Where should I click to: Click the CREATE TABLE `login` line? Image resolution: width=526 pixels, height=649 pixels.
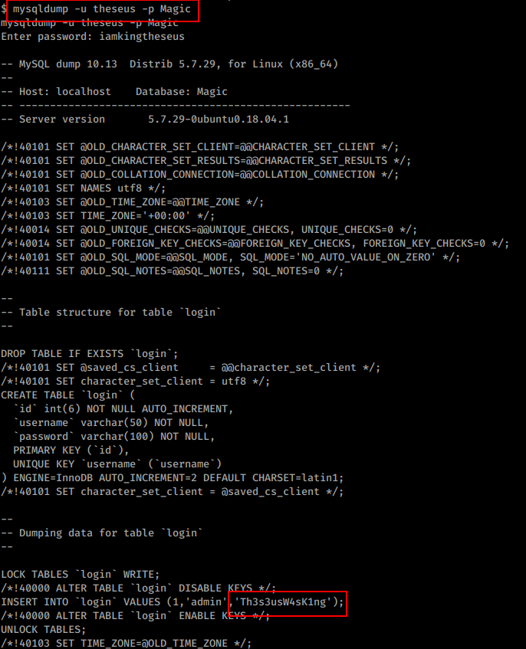tap(68, 395)
